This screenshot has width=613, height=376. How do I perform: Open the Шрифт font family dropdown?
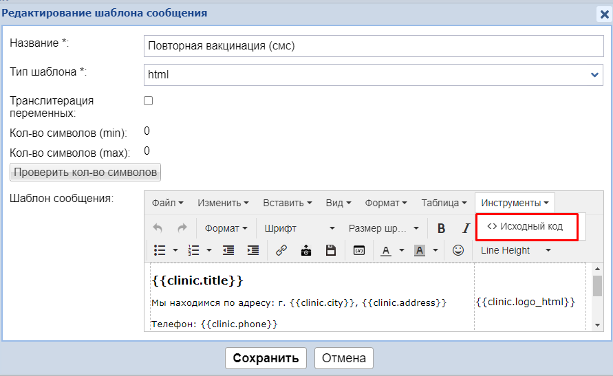pyautogui.click(x=299, y=228)
